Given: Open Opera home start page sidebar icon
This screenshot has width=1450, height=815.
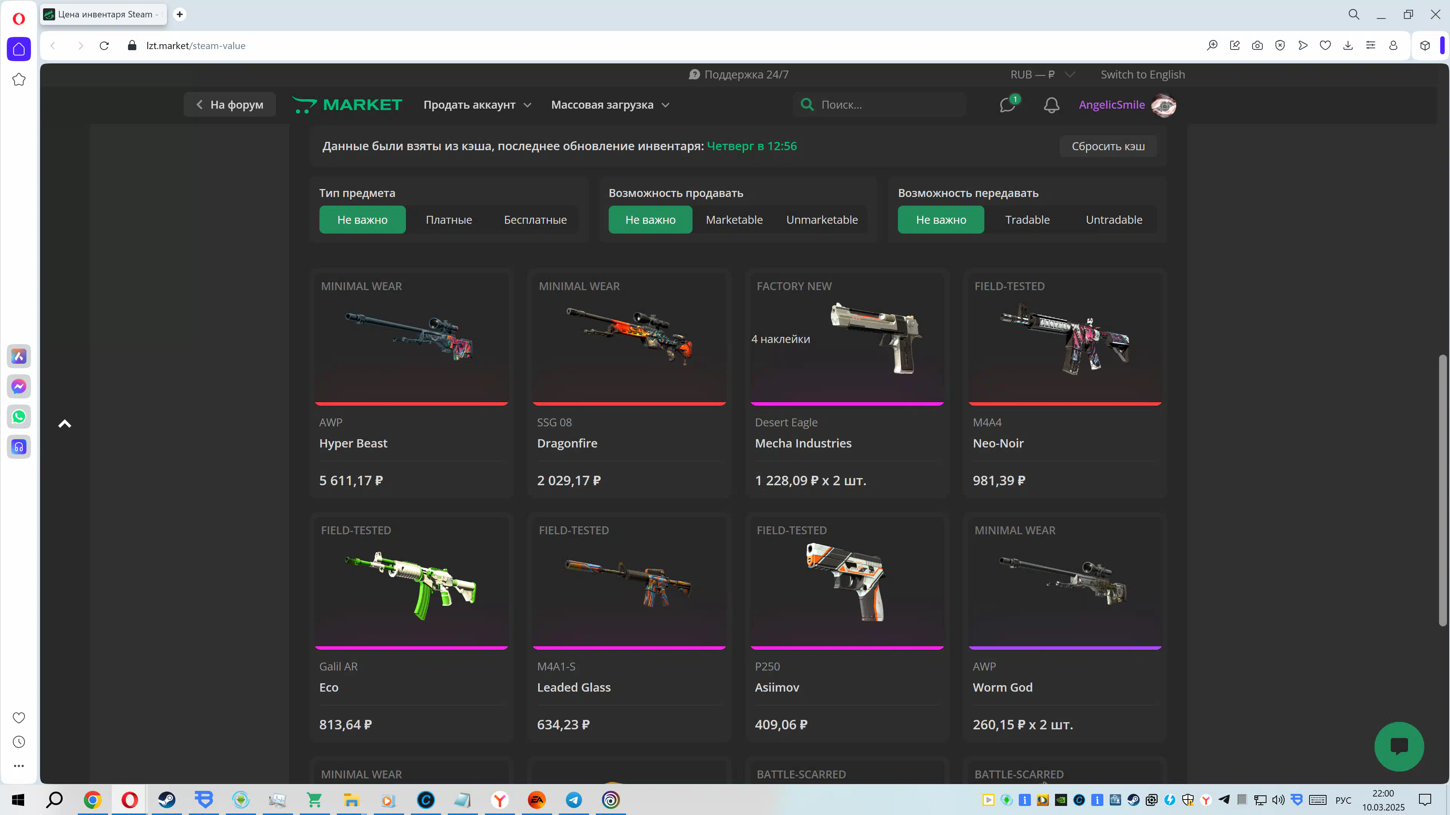Looking at the screenshot, I should tap(19, 49).
